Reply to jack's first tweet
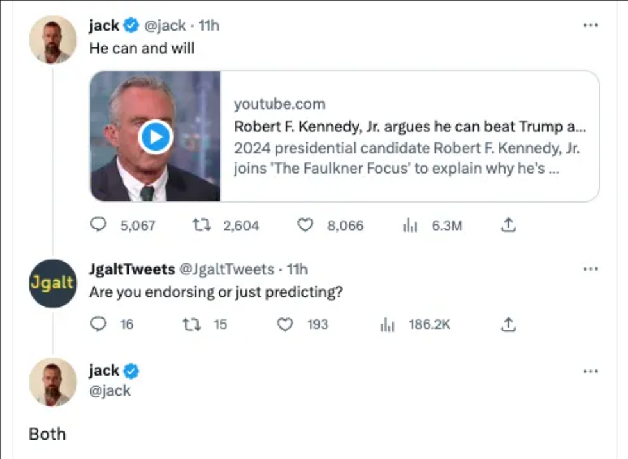The width and height of the screenshot is (628, 459). (98, 225)
